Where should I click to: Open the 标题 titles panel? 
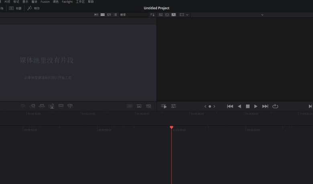(x=15, y=8)
